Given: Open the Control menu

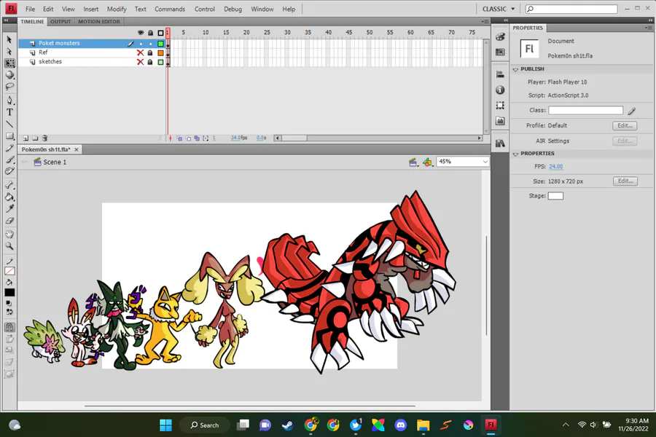Looking at the screenshot, I should (x=204, y=9).
